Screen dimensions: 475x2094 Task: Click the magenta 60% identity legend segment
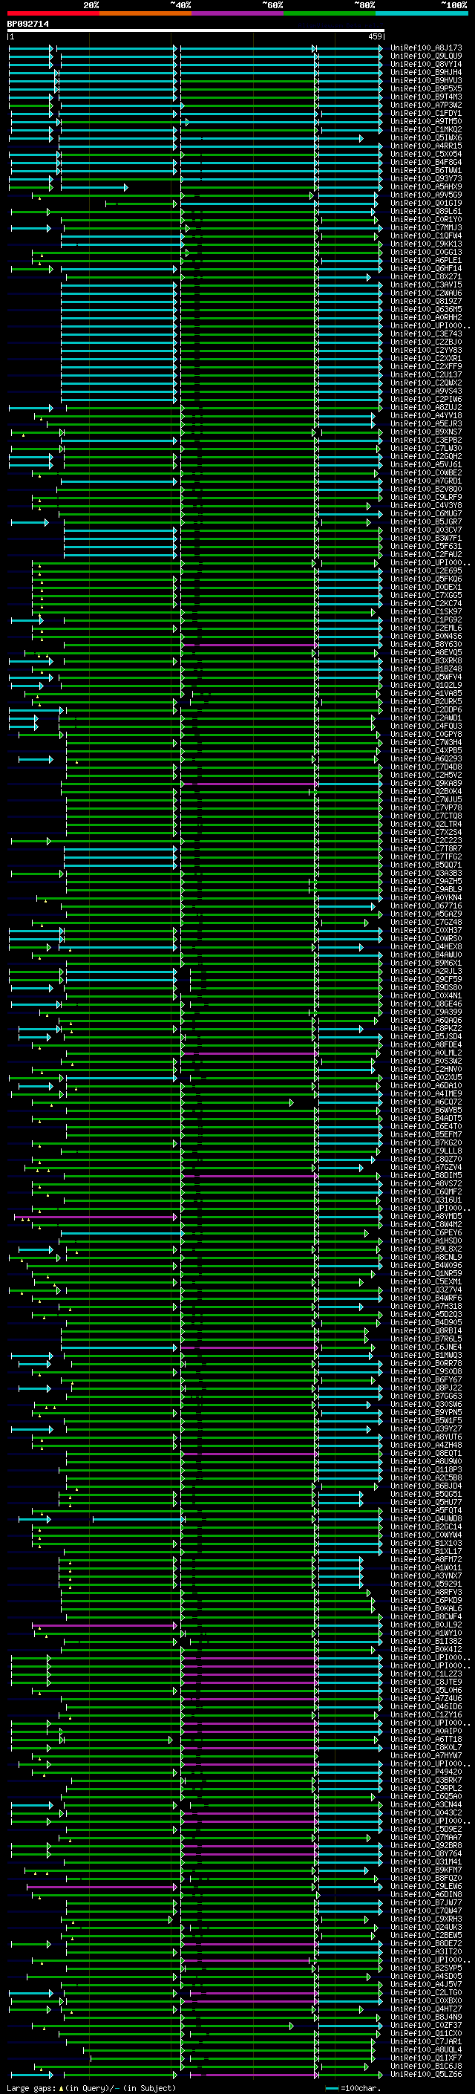pos(237,13)
